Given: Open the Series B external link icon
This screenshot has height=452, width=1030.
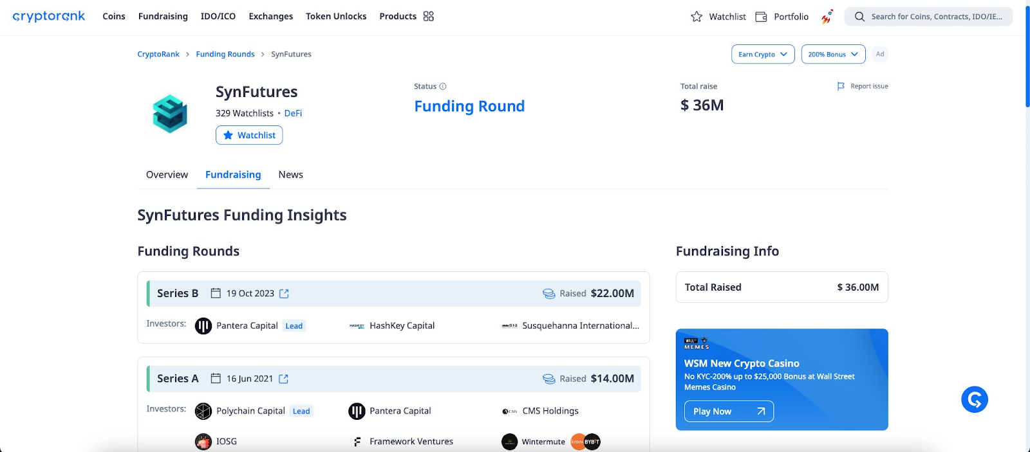Looking at the screenshot, I should click(284, 293).
